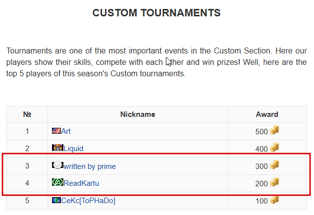Open the Liquid player profile link
The width and height of the screenshot is (314, 215).
click(x=73, y=149)
